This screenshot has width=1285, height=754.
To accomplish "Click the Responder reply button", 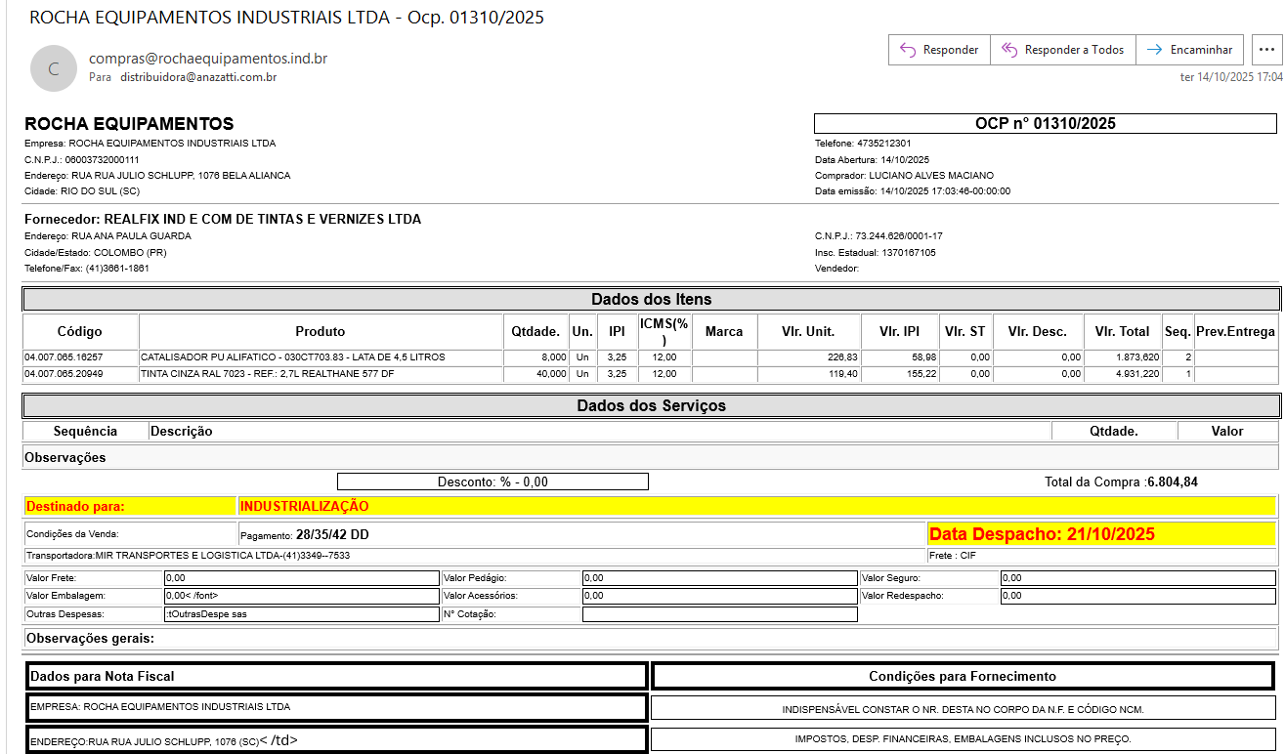I will (x=939, y=50).
